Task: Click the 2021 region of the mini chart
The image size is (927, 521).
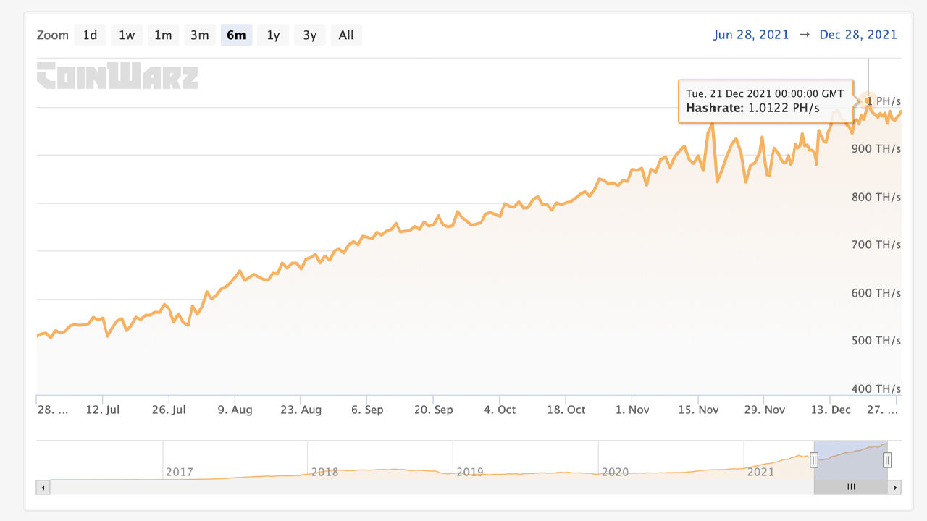Action: coord(761,472)
